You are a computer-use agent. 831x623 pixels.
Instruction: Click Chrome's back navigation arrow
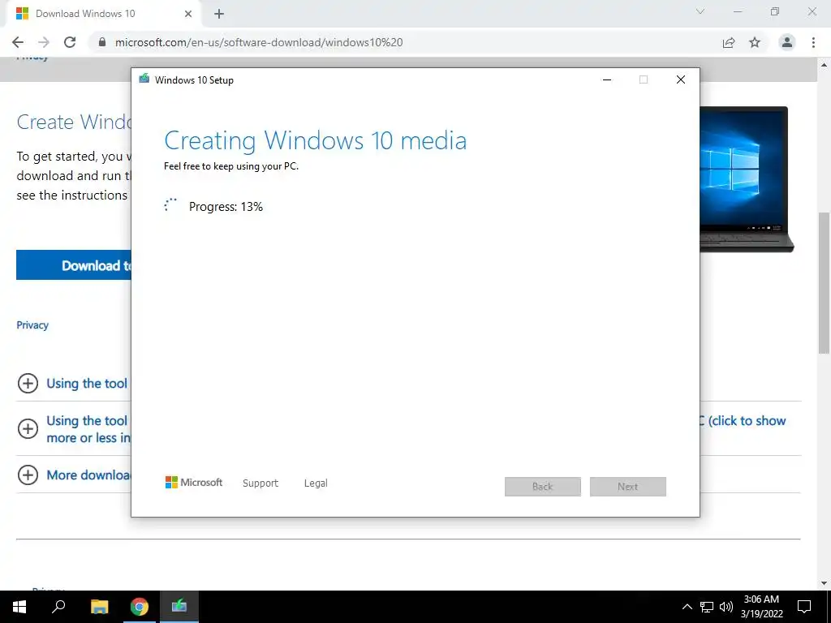tap(18, 42)
